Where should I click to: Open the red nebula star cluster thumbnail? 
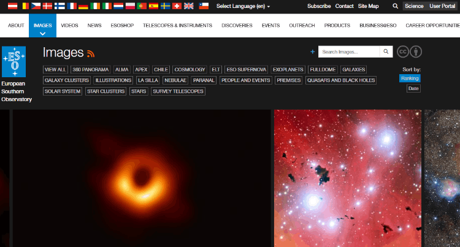[x=348, y=178]
